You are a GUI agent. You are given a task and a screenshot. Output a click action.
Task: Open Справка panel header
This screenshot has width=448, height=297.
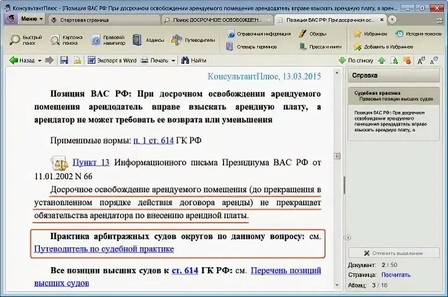tap(394, 76)
